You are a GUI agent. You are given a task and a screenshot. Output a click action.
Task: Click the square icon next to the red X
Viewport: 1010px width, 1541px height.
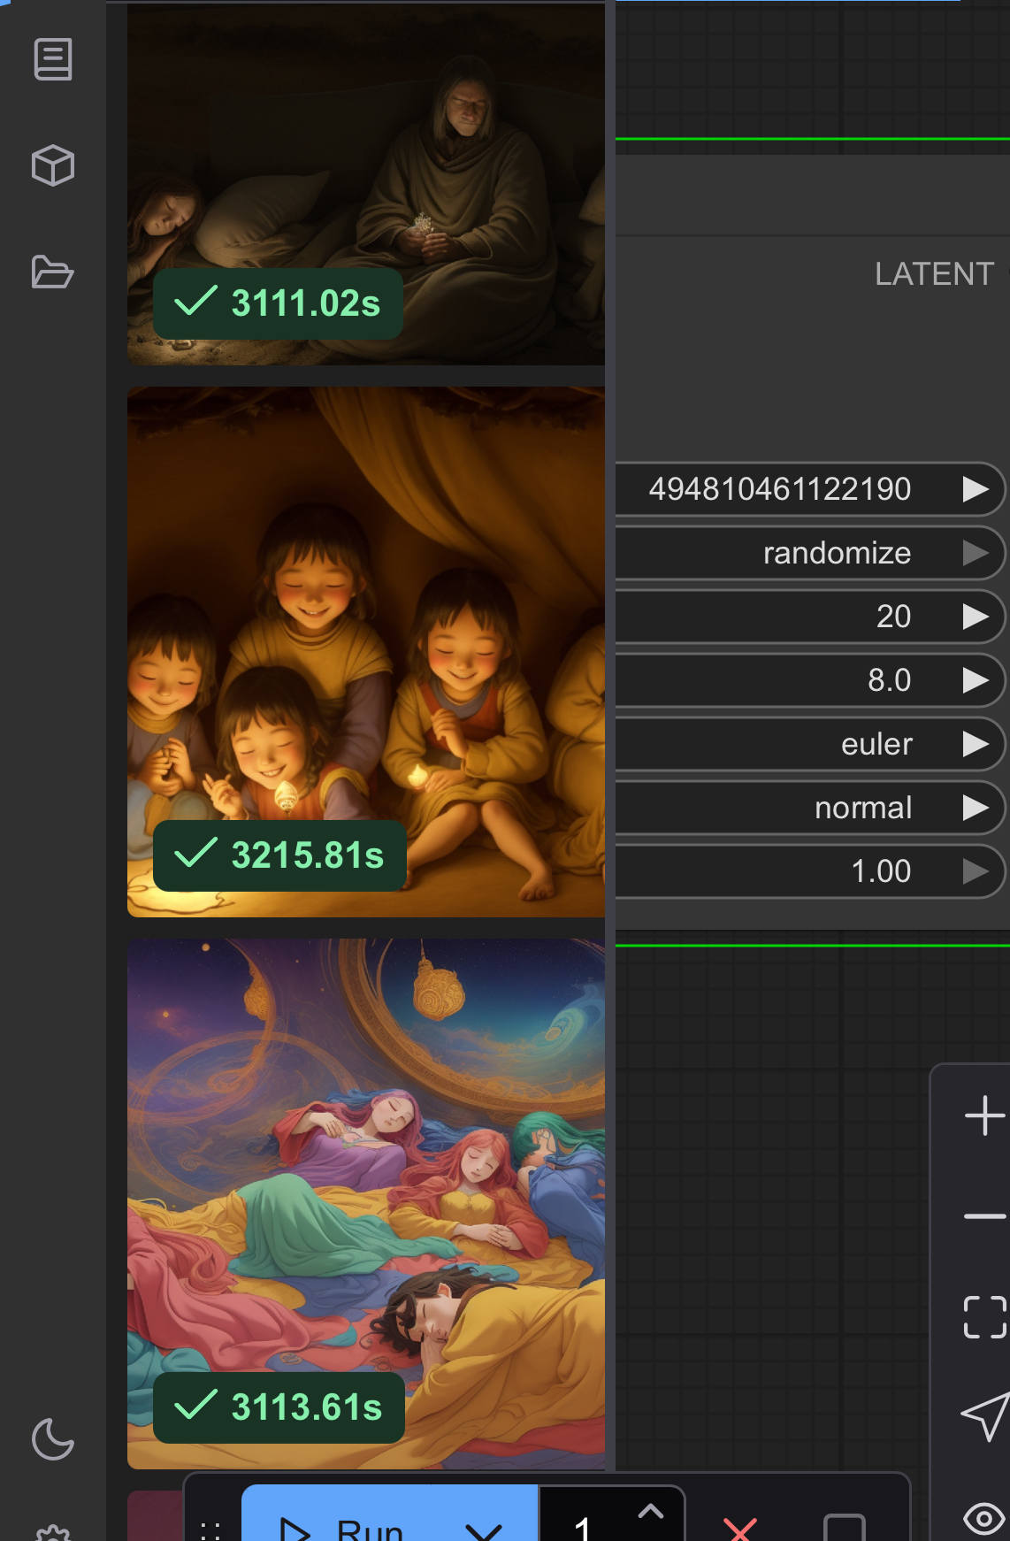(x=844, y=1529)
